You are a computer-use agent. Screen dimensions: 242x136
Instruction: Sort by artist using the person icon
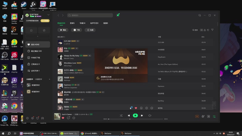pos(205,30)
